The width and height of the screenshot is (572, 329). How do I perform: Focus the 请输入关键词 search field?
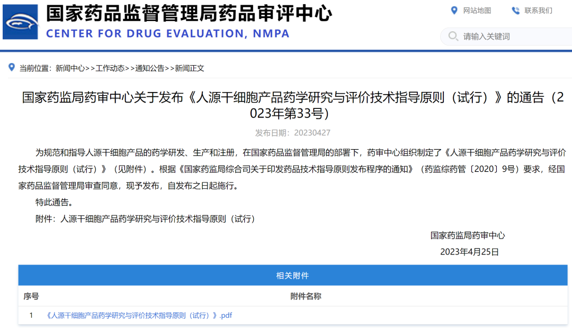(x=508, y=36)
